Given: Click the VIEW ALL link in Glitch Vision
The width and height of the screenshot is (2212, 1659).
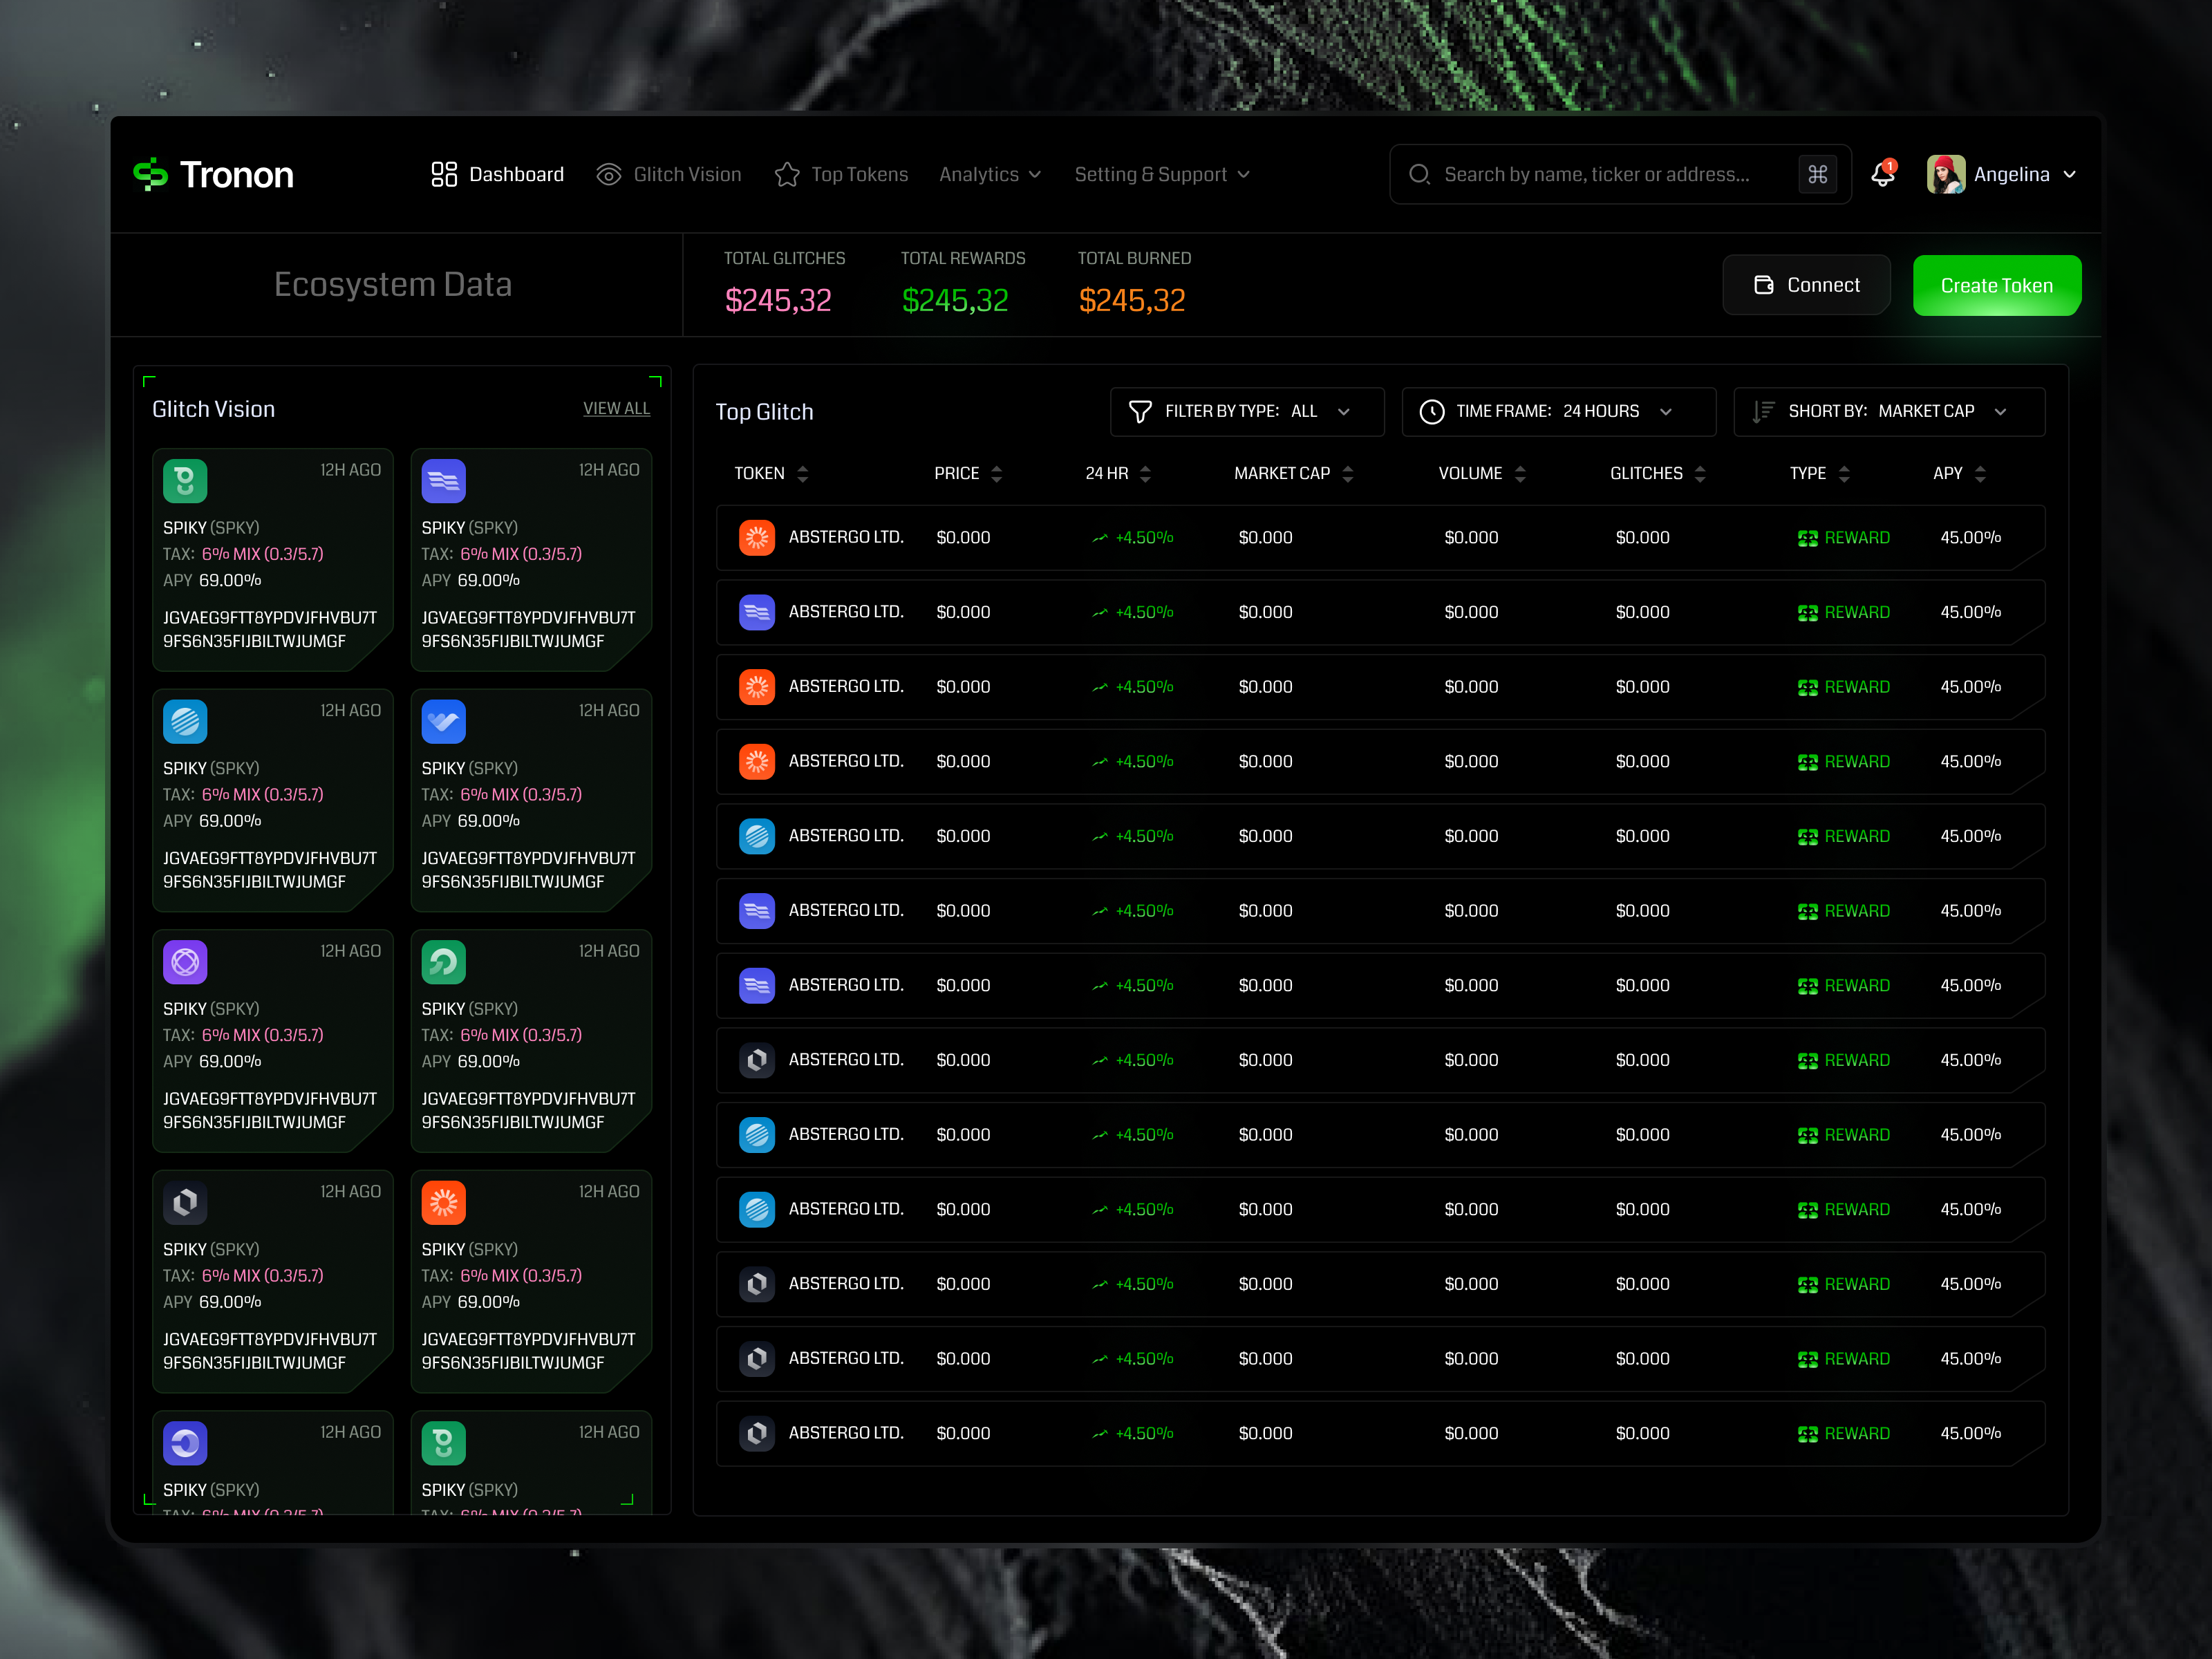Looking at the screenshot, I should [616, 408].
